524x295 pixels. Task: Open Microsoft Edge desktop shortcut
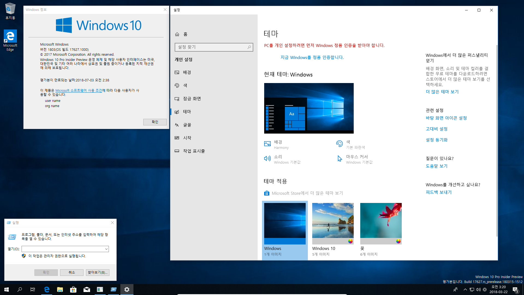coord(10,40)
